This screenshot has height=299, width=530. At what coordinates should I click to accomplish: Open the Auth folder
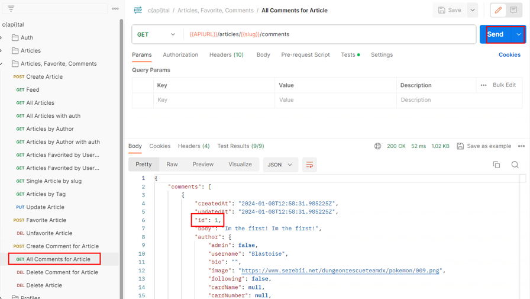27,37
